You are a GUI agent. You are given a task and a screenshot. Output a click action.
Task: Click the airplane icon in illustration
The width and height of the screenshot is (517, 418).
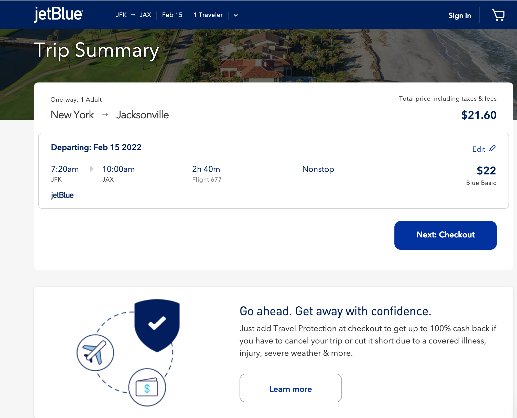pos(95,353)
